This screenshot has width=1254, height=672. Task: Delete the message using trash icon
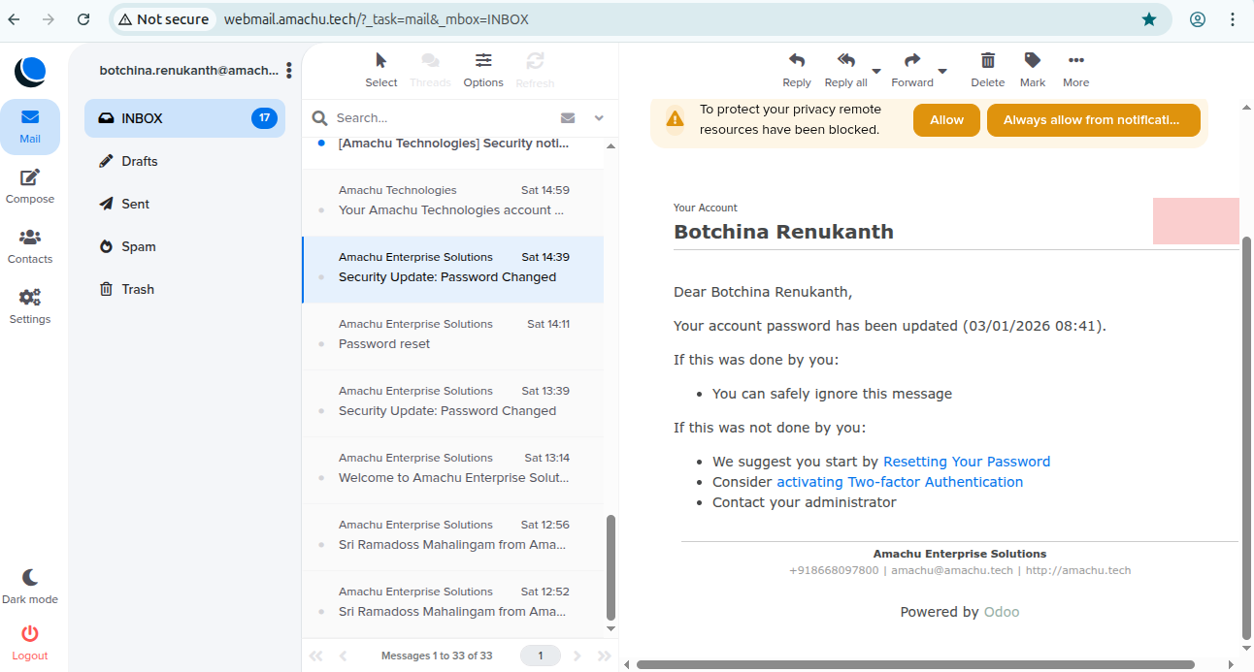click(987, 61)
